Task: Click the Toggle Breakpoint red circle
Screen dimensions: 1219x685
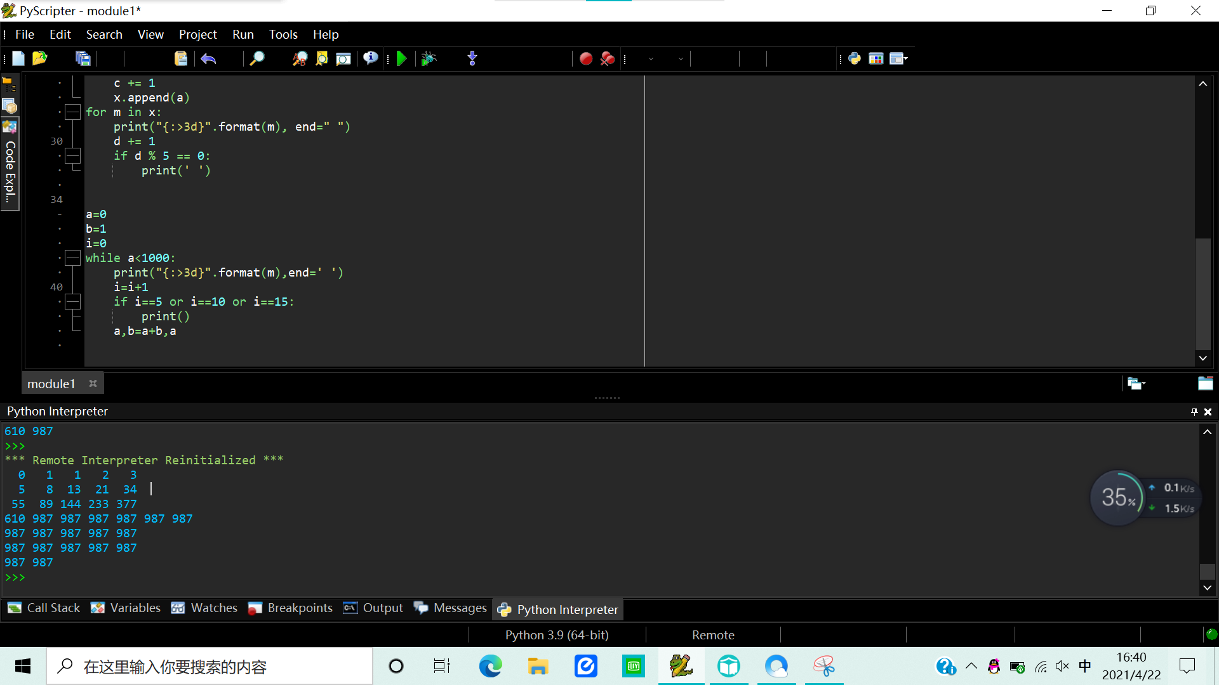Action: [585, 59]
